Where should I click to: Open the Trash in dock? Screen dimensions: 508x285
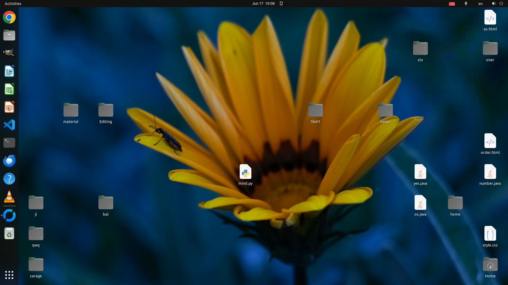[9, 234]
